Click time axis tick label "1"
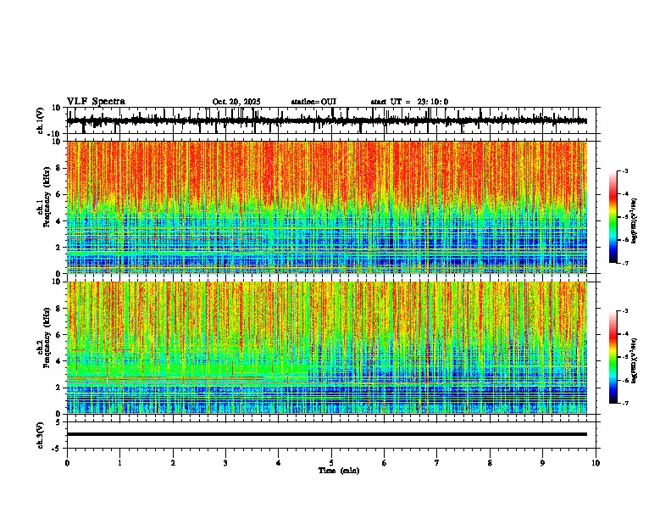 (x=119, y=463)
